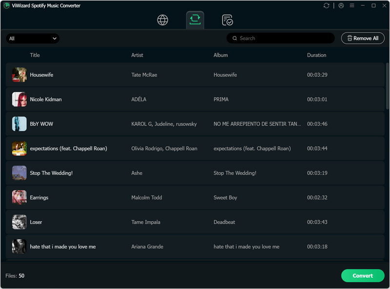
Task: Select the Stop The Wedding! title
Action: click(51, 173)
